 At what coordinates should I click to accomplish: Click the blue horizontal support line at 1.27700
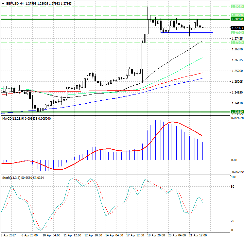click(187, 33)
